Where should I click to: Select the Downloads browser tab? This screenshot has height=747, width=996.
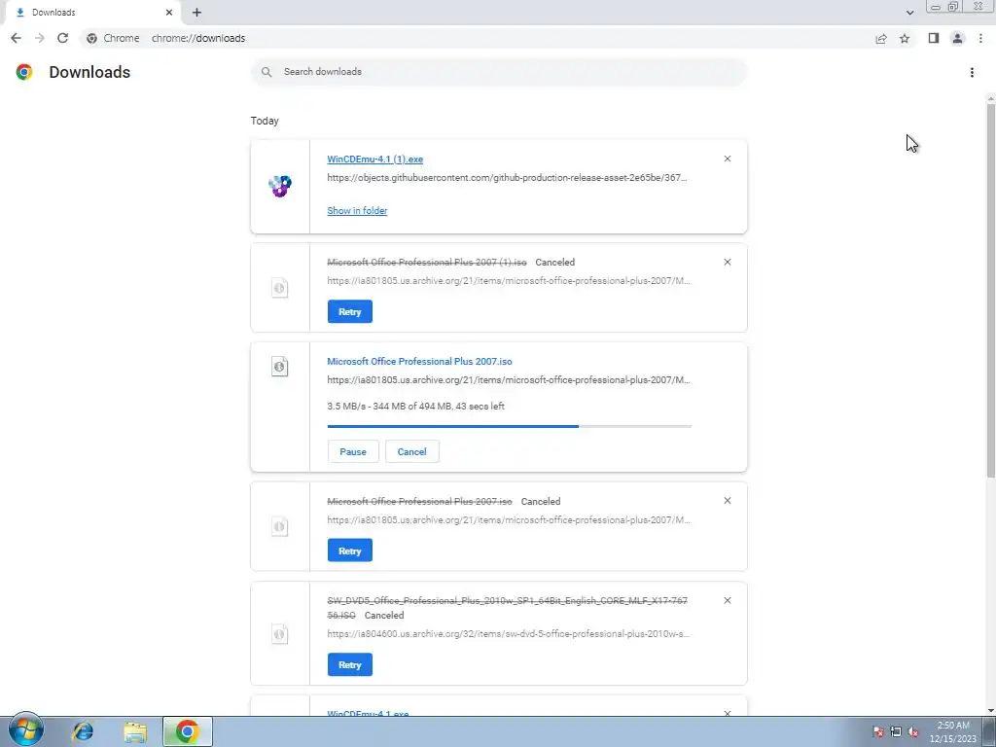[x=91, y=12]
